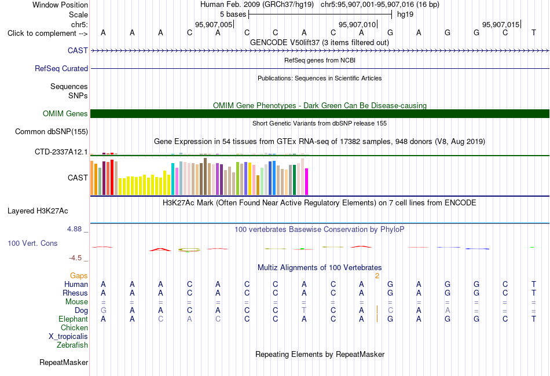550x376 pixels.
Task: Open the OMIM Genes track label
Action: 65,113
